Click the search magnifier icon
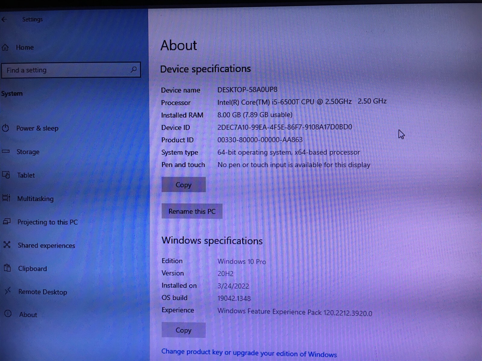482x361 pixels. click(x=133, y=69)
